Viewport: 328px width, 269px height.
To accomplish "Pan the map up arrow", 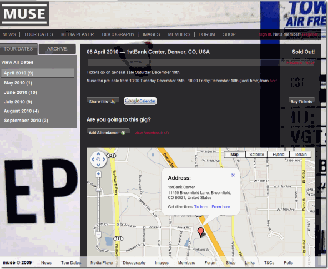I will click(98, 154).
